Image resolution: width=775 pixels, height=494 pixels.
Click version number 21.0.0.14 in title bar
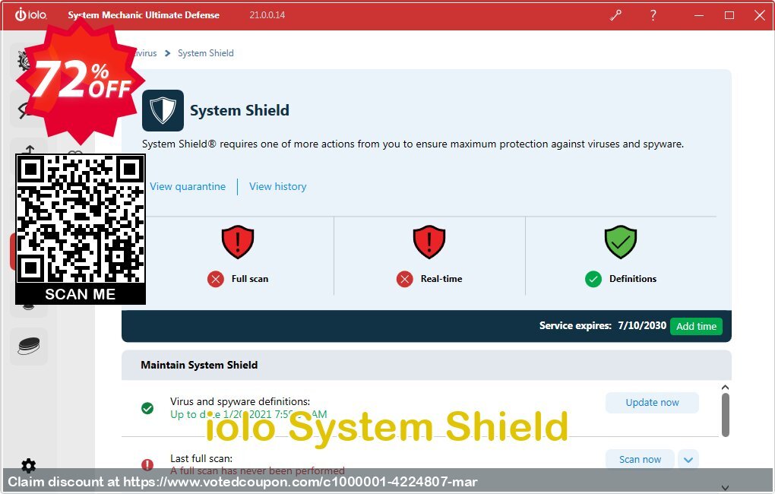coord(267,15)
